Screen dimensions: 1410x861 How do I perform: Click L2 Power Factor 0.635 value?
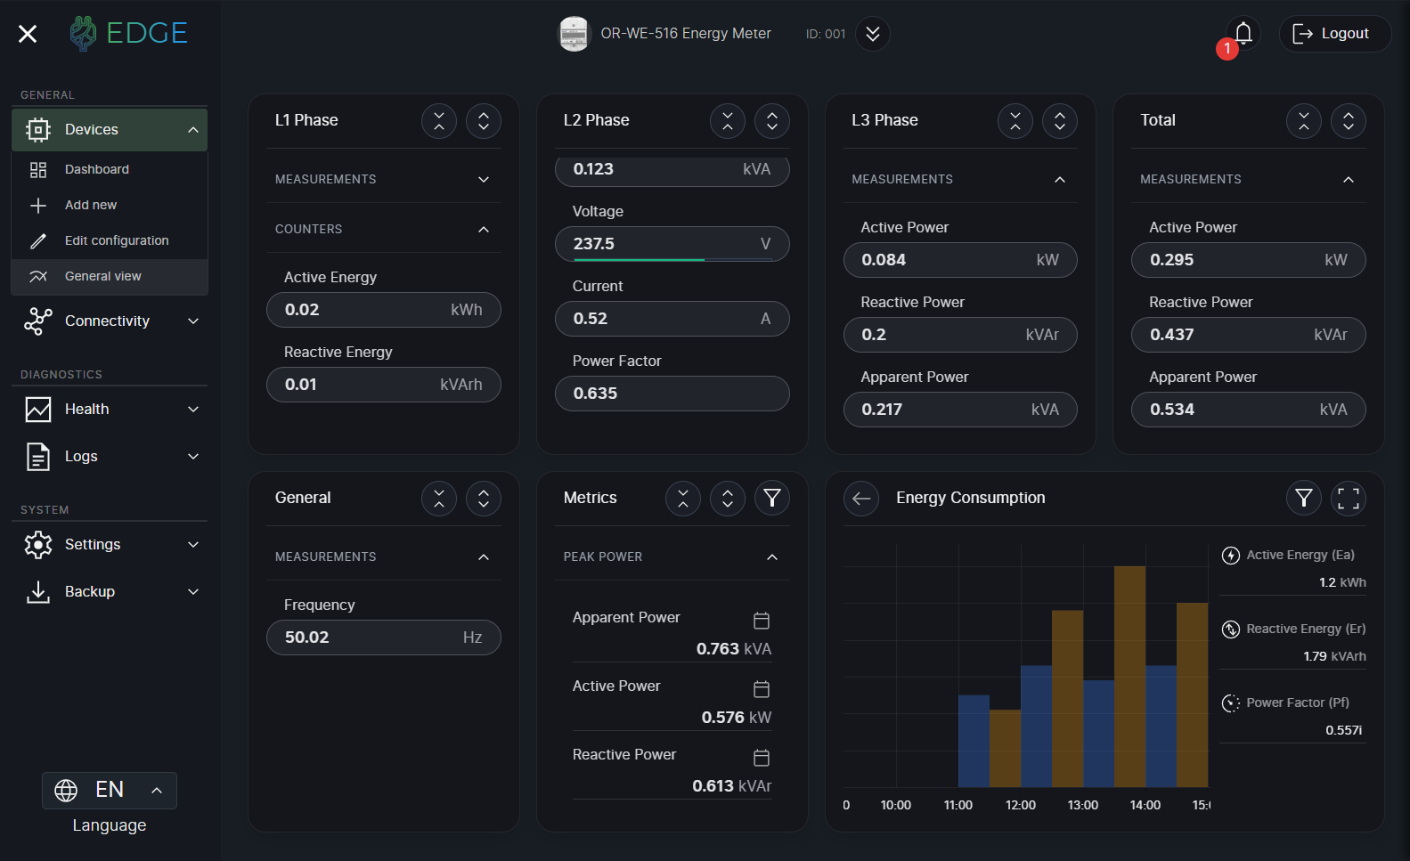[672, 394]
